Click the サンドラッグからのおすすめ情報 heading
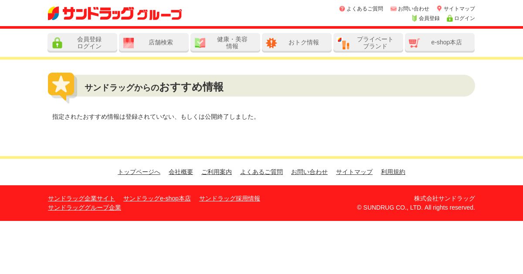523x274 pixels. point(154,87)
